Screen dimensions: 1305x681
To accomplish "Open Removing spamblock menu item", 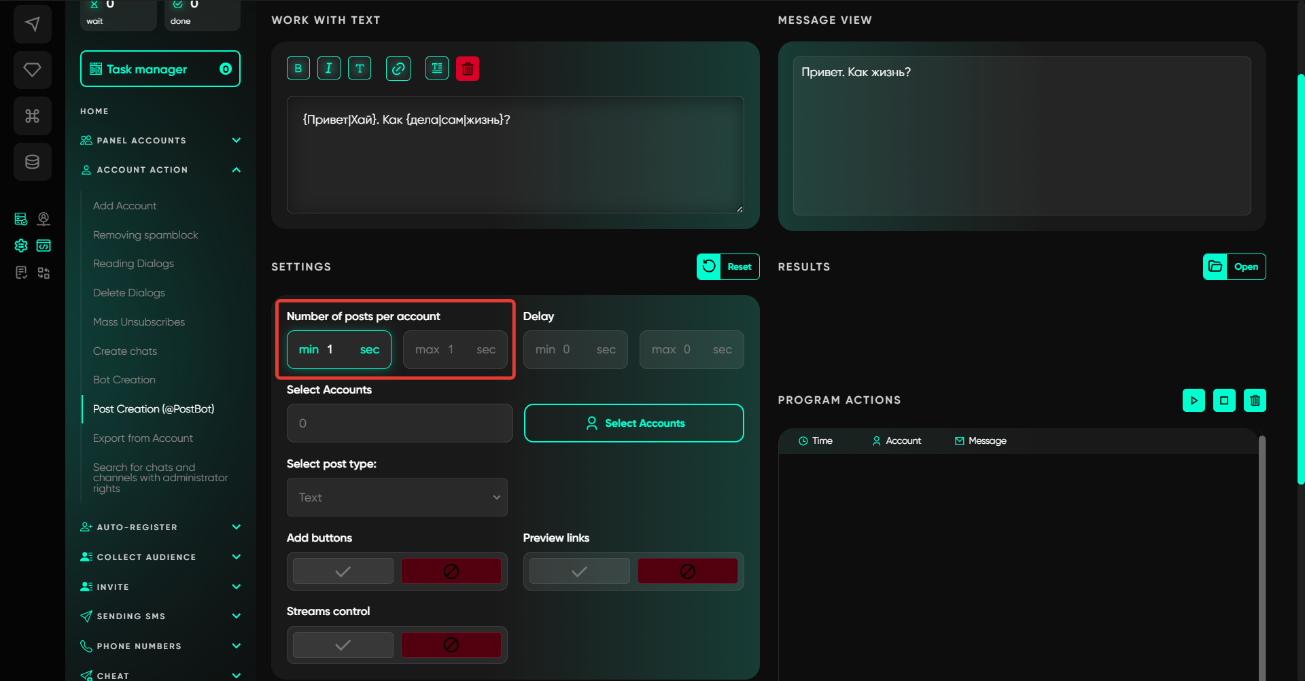I will click(145, 235).
